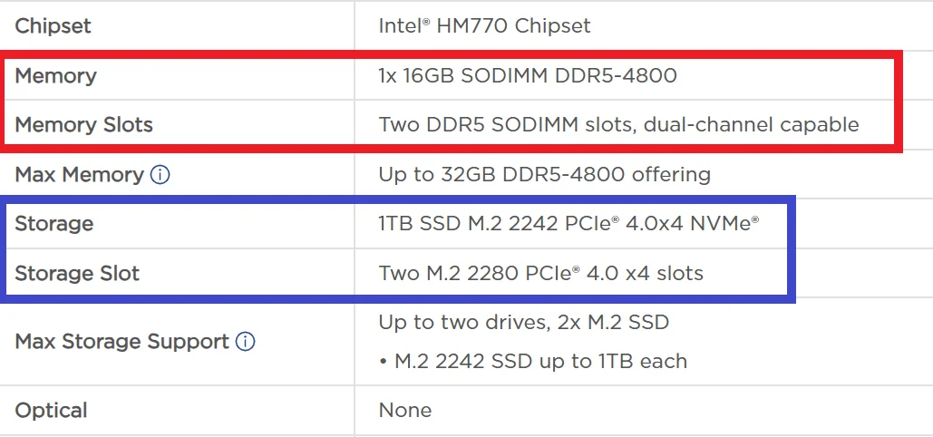Click the info icon beside Max Memory
Viewport: 933px width, 437px height.
point(160,174)
